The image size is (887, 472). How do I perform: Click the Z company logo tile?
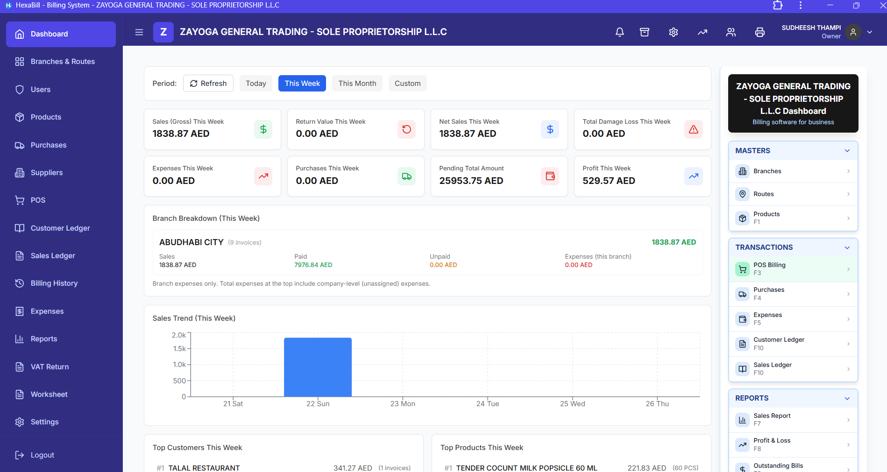point(163,32)
